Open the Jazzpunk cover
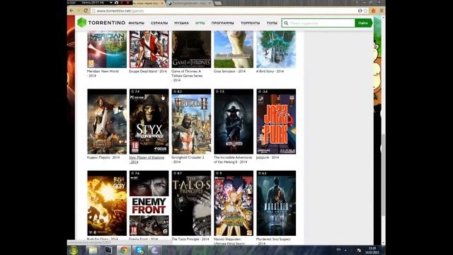 tap(276, 121)
